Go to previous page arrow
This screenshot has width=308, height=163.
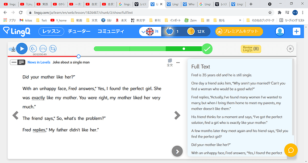pos(15,115)
